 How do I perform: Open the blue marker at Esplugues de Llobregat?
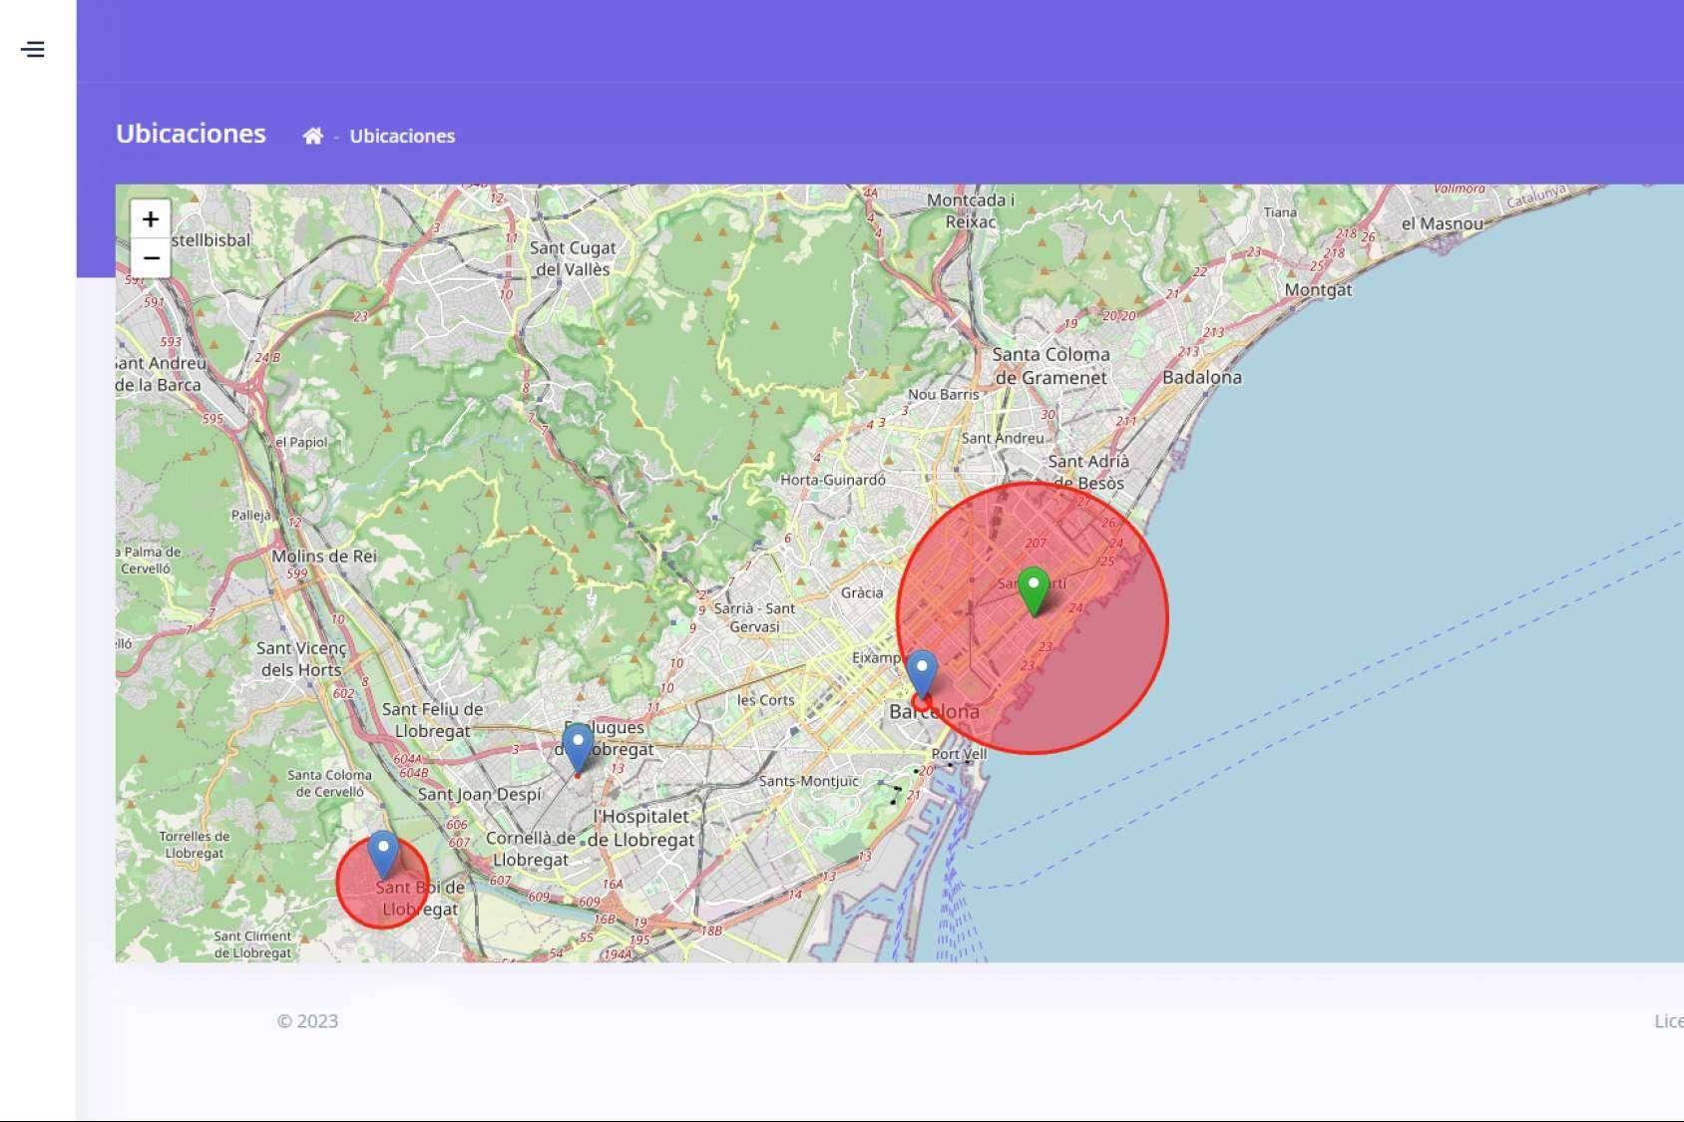tap(578, 745)
